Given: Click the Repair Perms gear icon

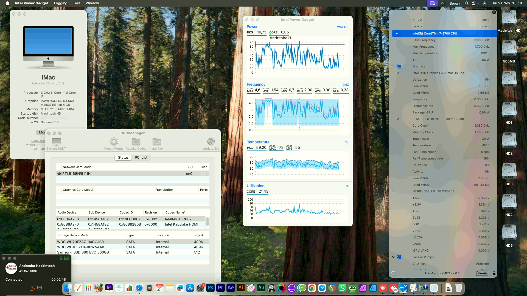Looking at the screenshot, I should click(x=114, y=142).
